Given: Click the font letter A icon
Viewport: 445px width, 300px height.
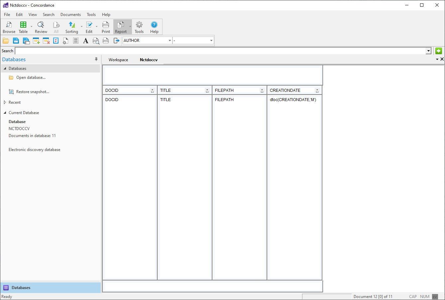Looking at the screenshot, I should pyautogui.click(x=86, y=41).
